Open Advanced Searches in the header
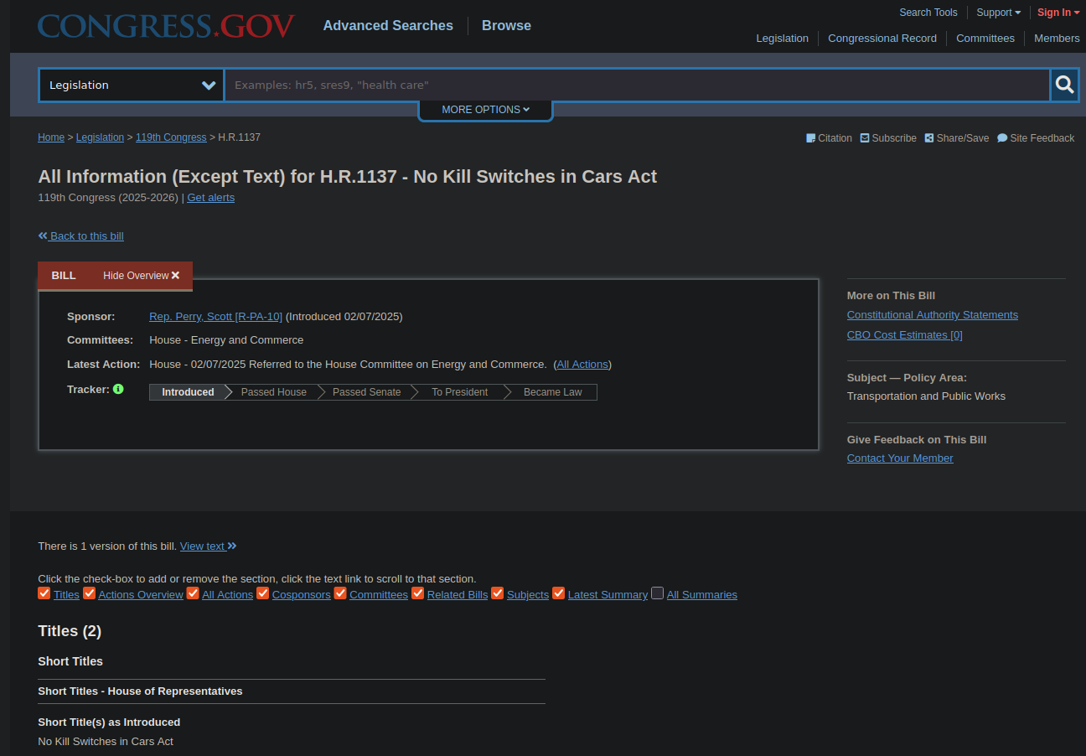The width and height of the screenshot is (1086, 756). [x=388, y=26]
